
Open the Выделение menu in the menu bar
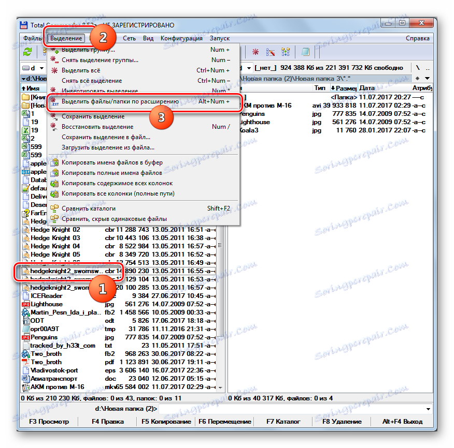66,38
